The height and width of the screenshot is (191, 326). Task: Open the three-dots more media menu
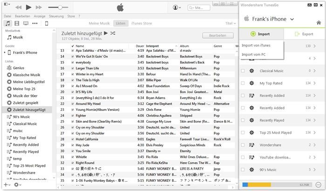pos(35,23)
